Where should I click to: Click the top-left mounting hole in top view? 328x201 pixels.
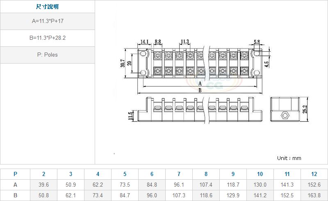[x=143, y=54]
